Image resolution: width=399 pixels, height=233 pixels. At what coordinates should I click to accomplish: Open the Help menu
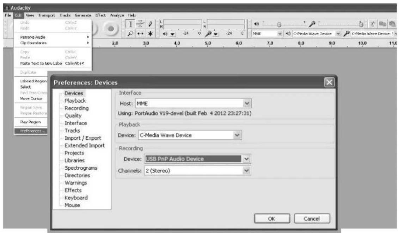point(132,15)
